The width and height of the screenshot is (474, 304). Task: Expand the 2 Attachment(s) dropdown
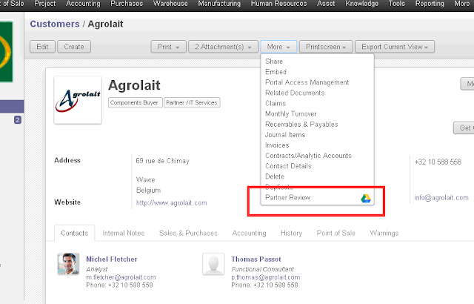pos(223,47)
